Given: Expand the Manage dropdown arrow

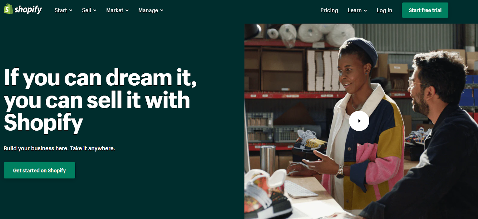Looking at the screenshot, I should pyautogui.click(x=162, y=10).
